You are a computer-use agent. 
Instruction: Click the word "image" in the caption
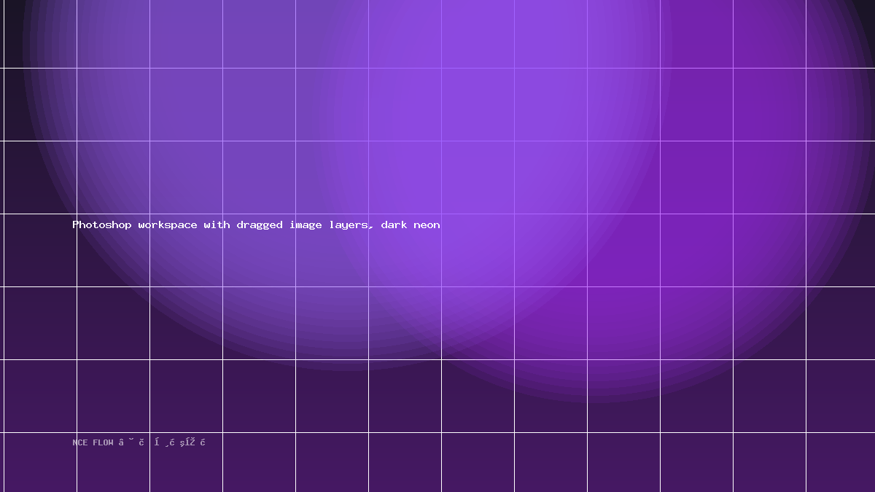pos(306,224)
